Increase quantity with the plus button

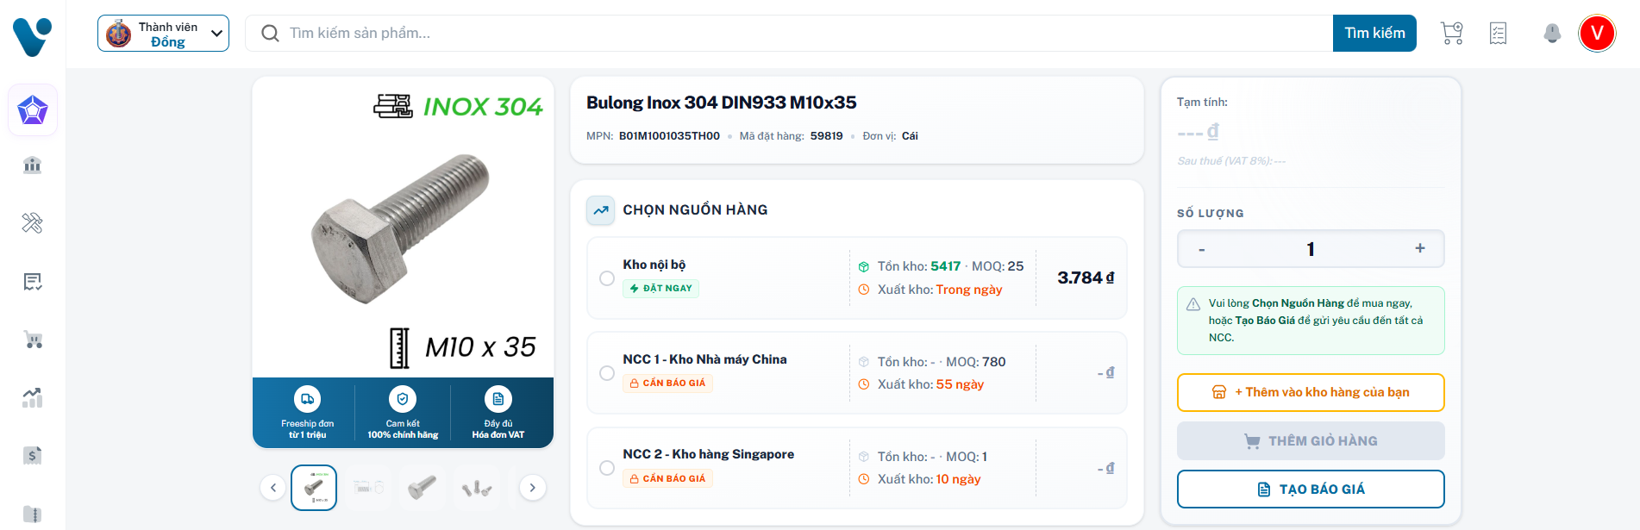1420,248
